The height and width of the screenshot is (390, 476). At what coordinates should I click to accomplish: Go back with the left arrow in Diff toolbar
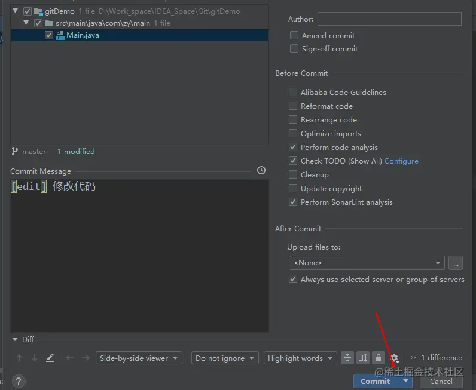(69, 358)
